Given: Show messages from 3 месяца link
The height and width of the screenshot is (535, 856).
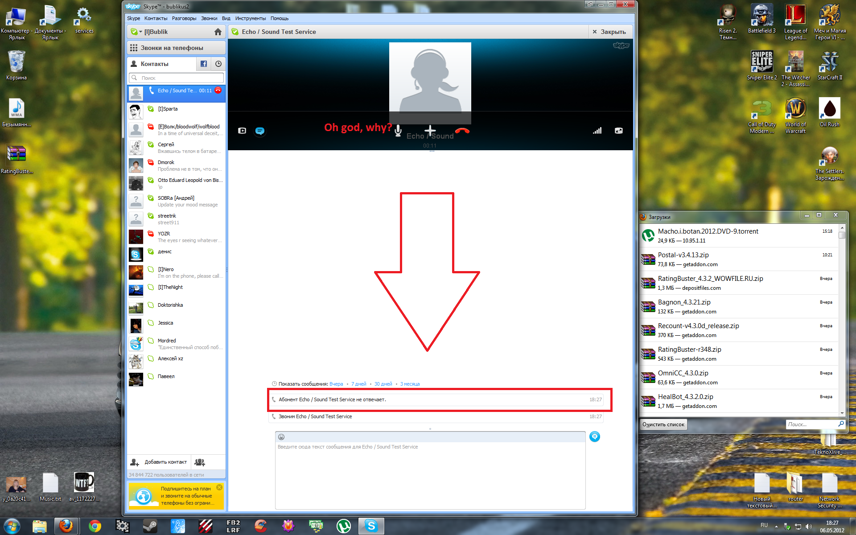Looking at the screenshot, I should tap(410, 384).
